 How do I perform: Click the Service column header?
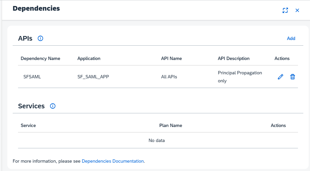[x=28, y=125]
